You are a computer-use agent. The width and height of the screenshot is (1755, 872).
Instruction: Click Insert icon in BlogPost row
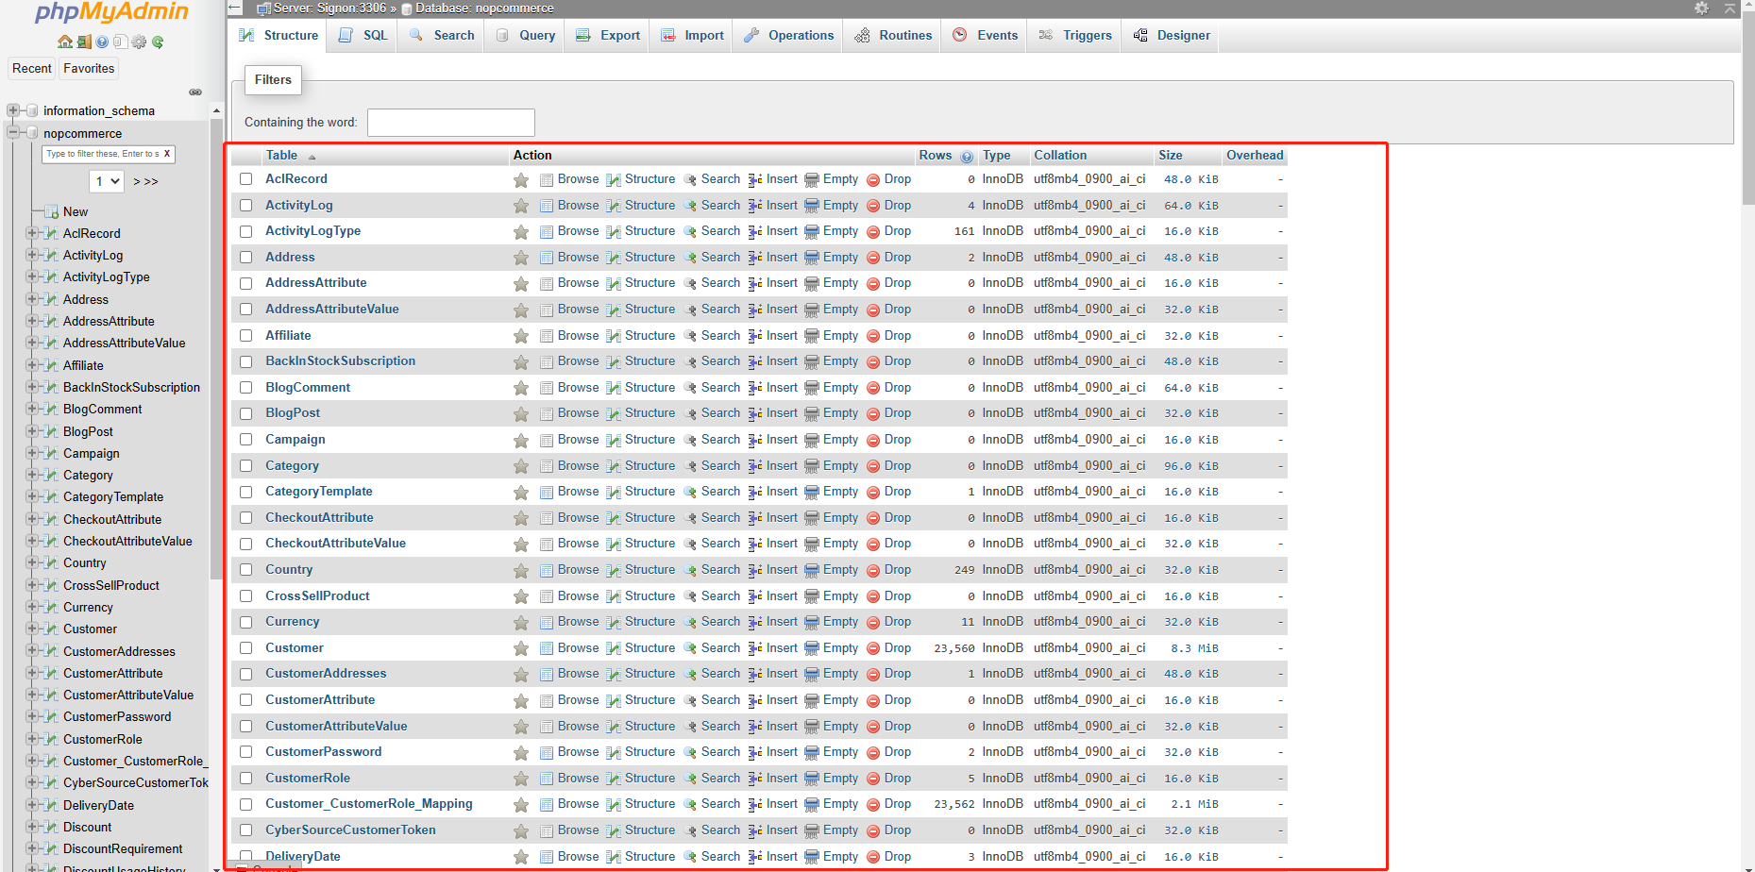(x=755, y=413)
